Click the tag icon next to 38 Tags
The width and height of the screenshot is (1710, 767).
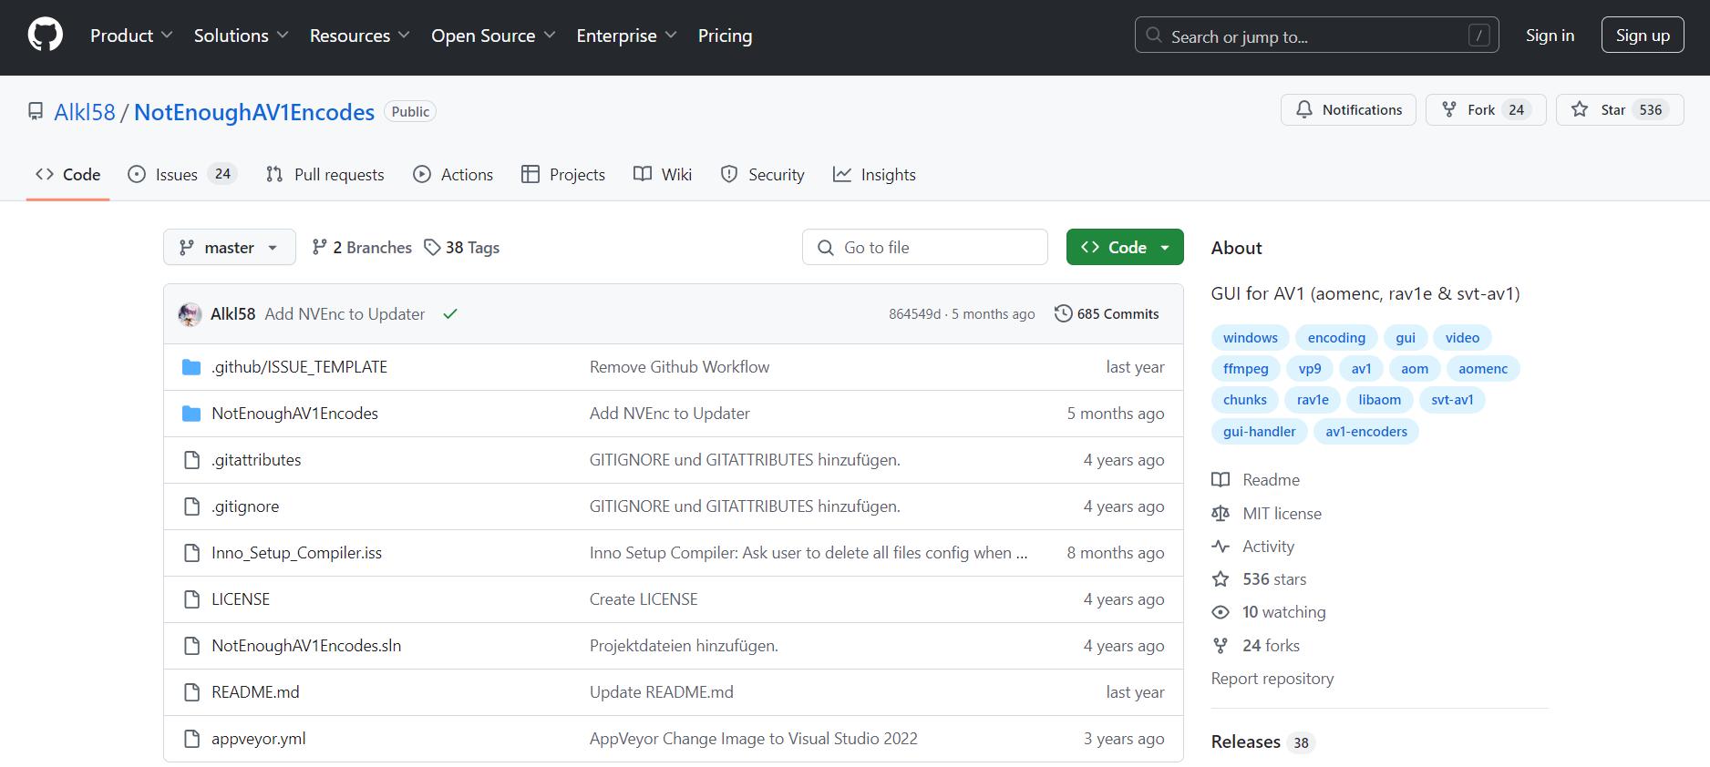[x=432, y=248]
